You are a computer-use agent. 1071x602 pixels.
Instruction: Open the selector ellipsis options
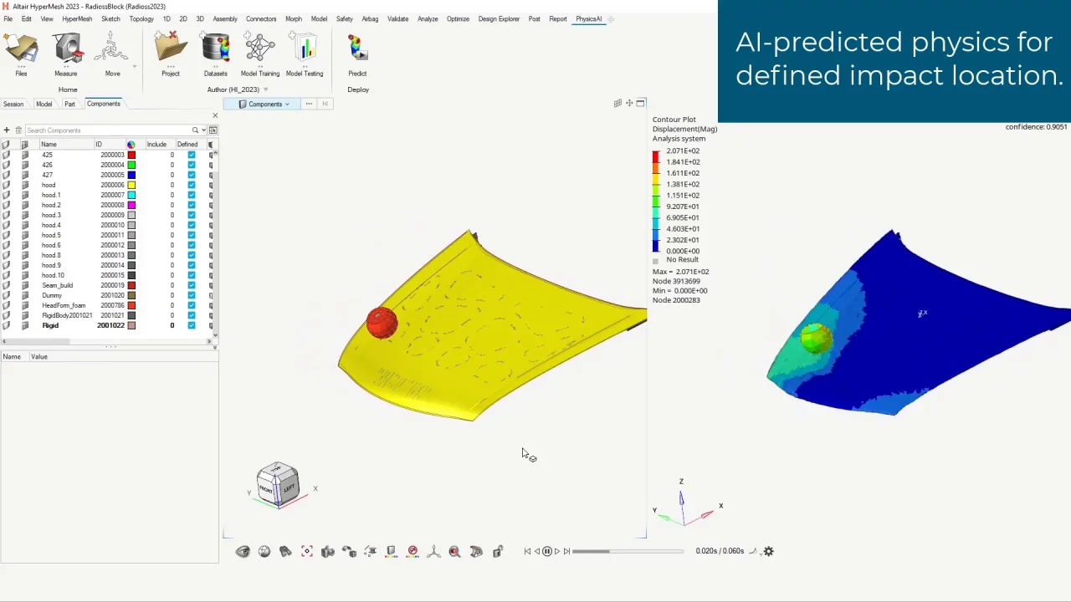pos(309,104)
